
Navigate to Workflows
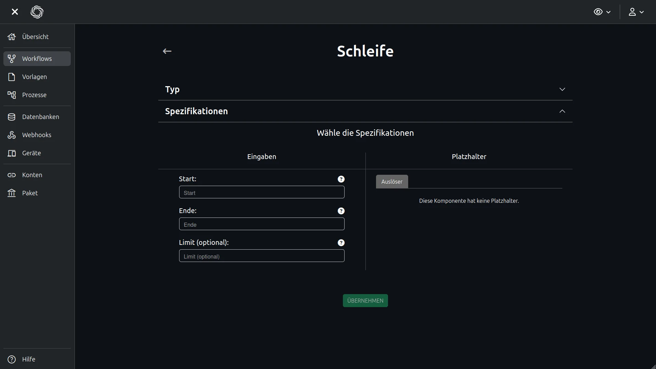tap(37, 59)
